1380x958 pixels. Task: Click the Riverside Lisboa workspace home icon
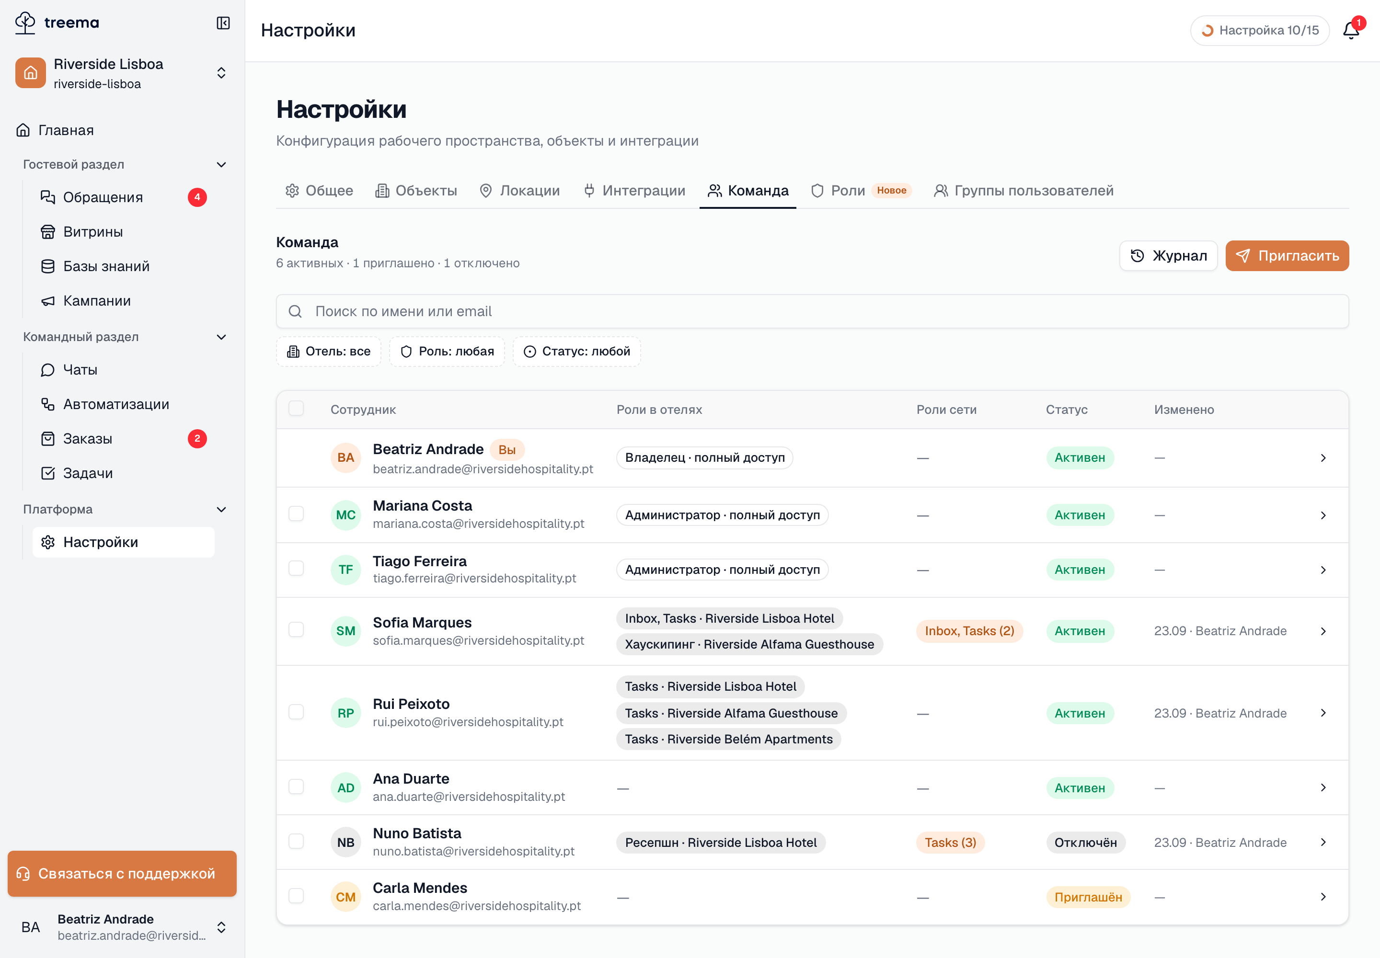[x=31, y=73]
